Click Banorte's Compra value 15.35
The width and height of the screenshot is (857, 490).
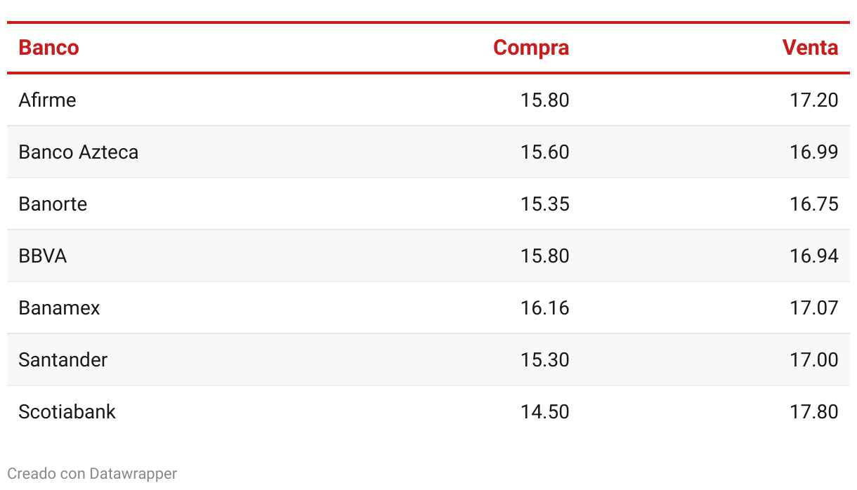(x=545, y=204)
